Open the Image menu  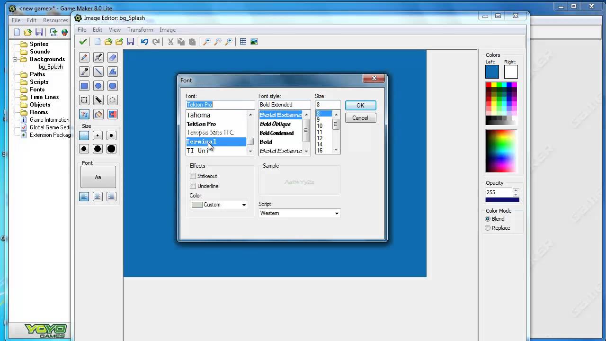tap(168, 30)
